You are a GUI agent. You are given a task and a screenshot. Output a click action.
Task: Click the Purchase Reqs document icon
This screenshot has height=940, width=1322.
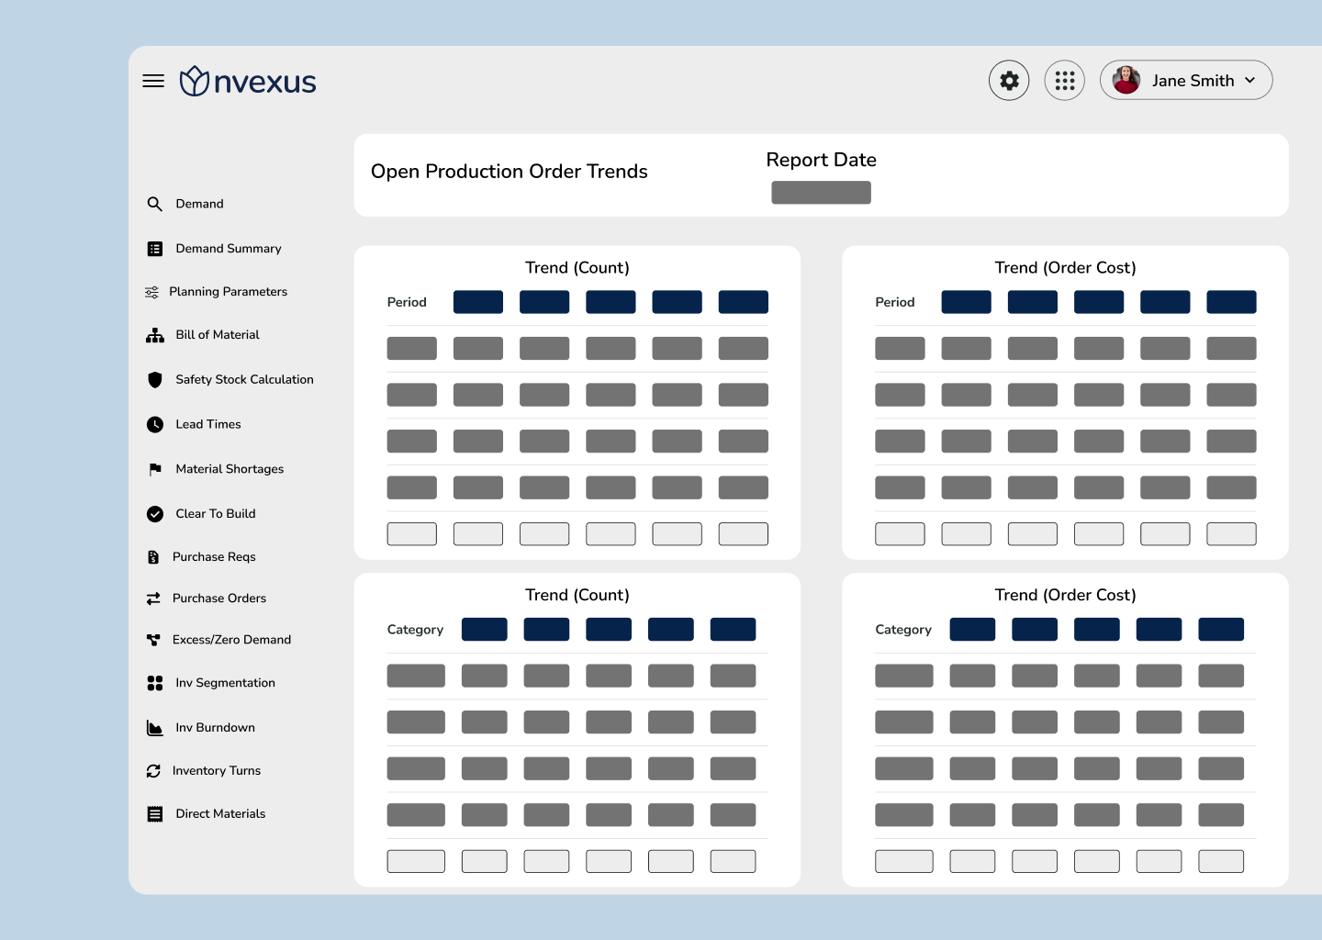click(x=153, y=557)
